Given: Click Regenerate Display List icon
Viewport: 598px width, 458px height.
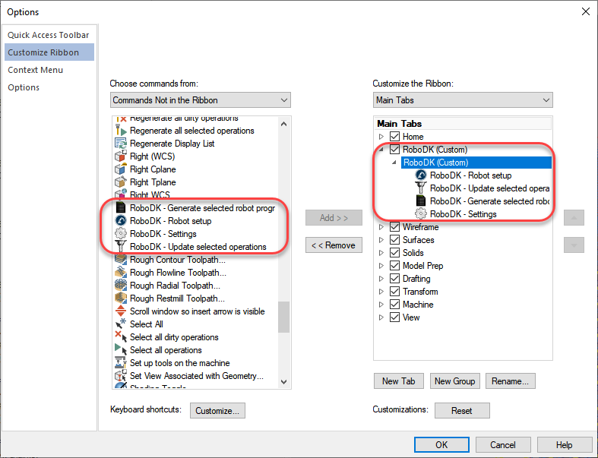Looking at the screenshot, I should click(120, 144).
